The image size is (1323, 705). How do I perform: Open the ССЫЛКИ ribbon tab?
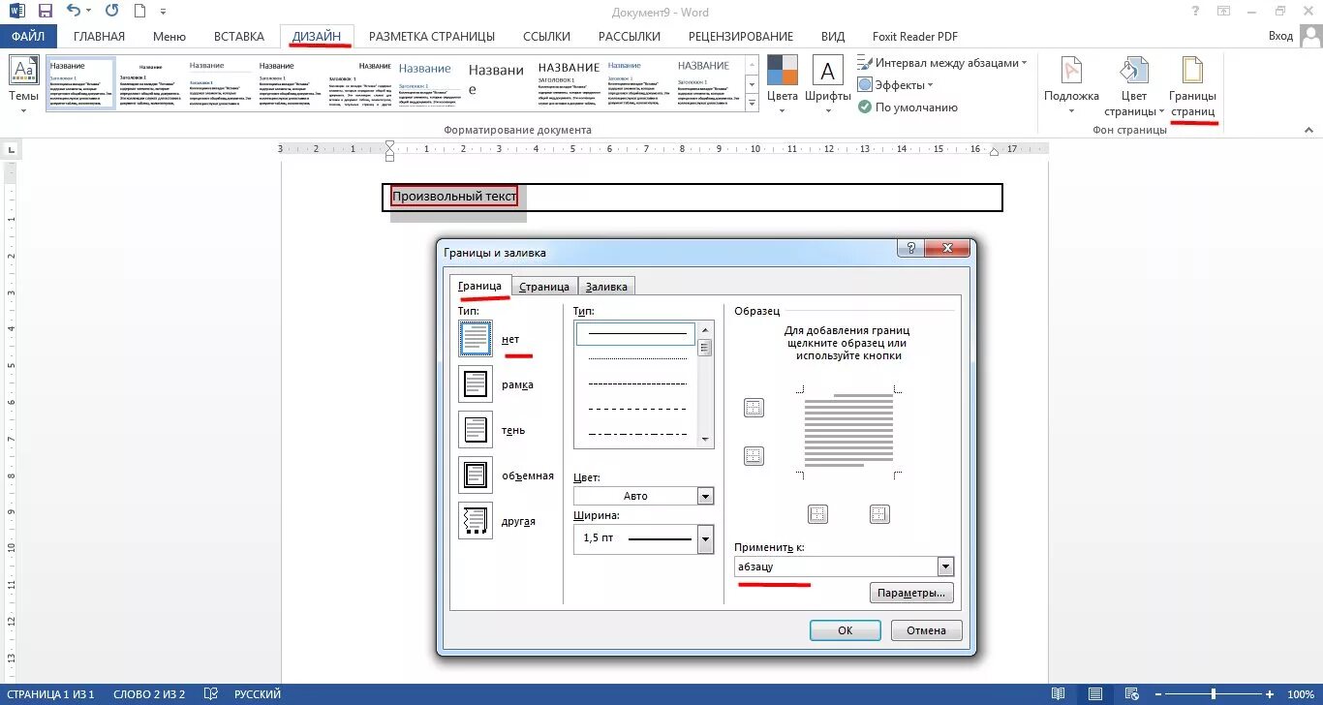click(546, 36)
